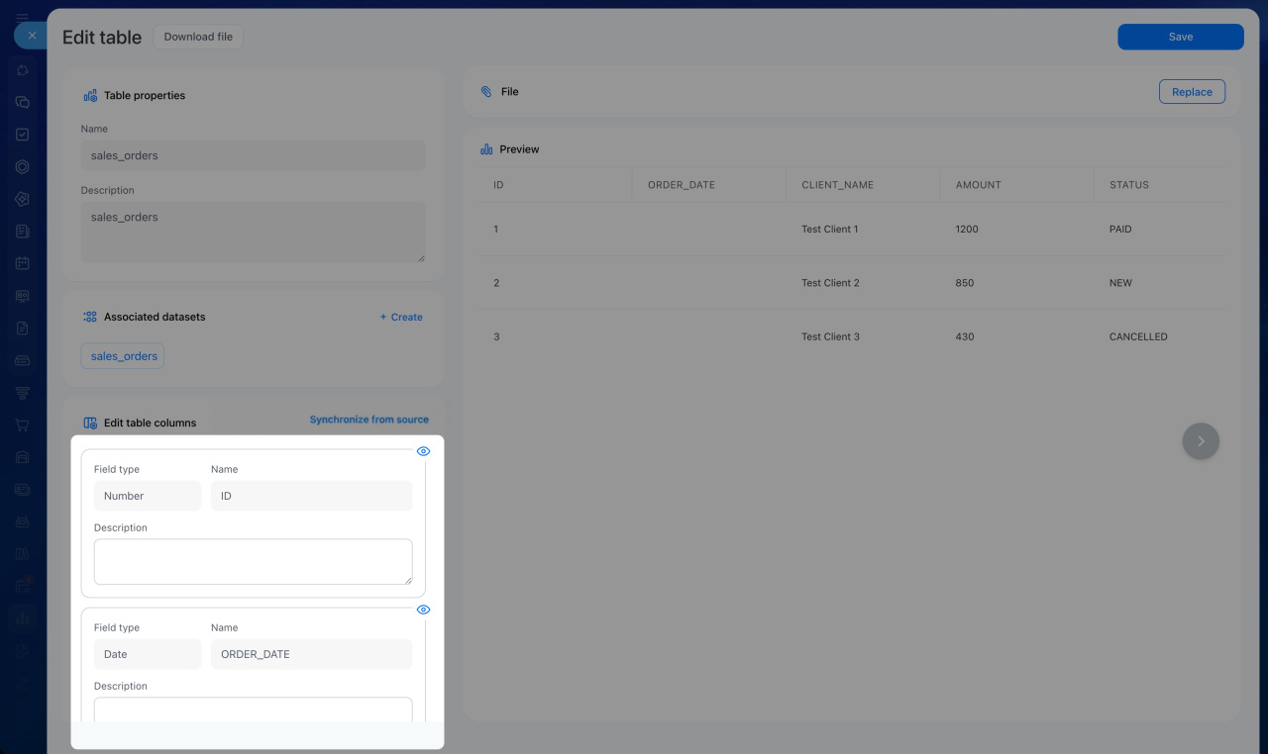1268x754 pixels.
Task: Select the NEW status cell
Action: tap(1120, 283)
